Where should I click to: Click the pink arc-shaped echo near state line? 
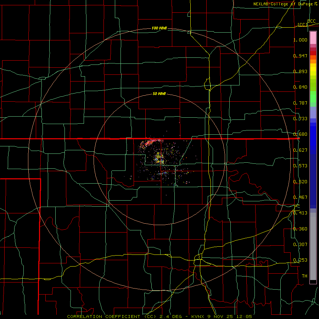click(150, 142)
